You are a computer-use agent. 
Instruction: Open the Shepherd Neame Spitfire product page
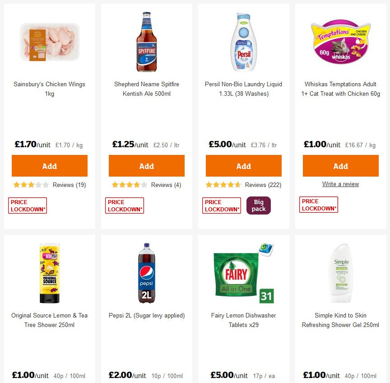146,89
